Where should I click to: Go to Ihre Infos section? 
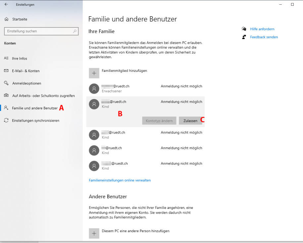20,58
